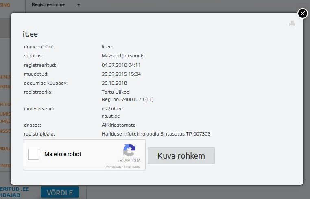
Task: Click the 'muudetud:' label
Action: [36, 74]
